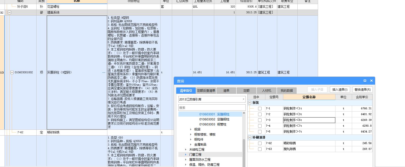Click the 含税单价 column header
This screenshot has height=167, width=405.
click(x=362, y=97)
